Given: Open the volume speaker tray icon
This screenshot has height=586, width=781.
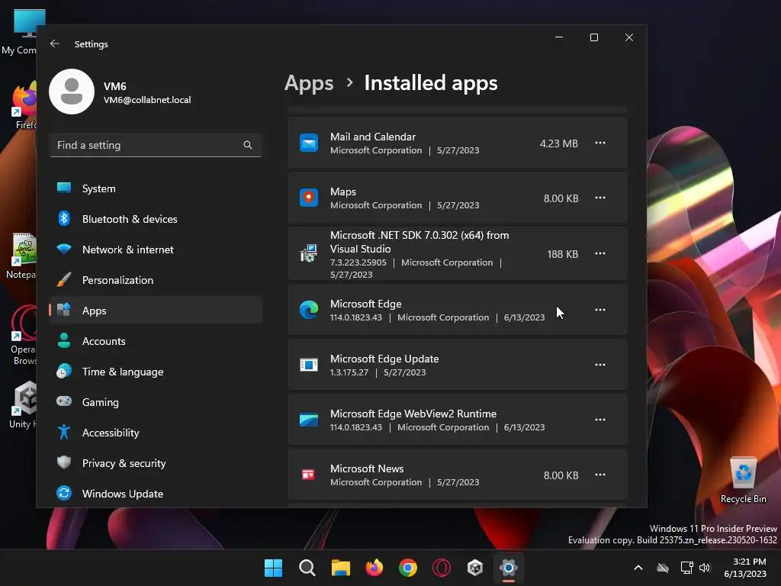Looking at the screenshot, I should (704, 568).
